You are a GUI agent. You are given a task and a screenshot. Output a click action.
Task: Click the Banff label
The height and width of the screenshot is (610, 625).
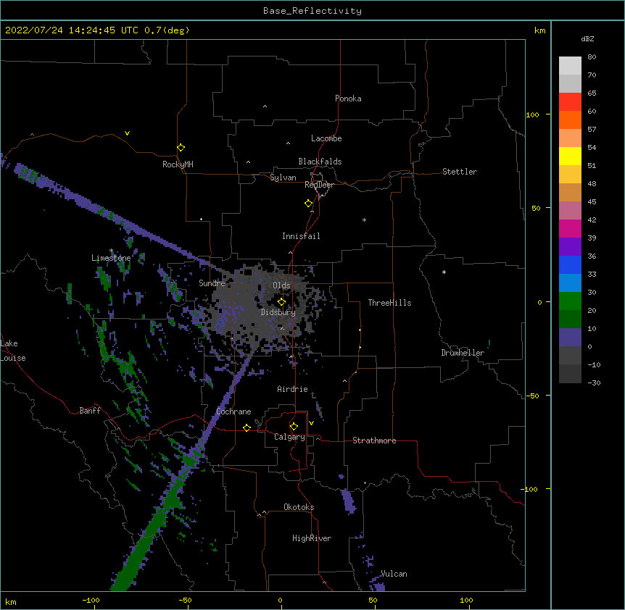(x=90, y=411)
